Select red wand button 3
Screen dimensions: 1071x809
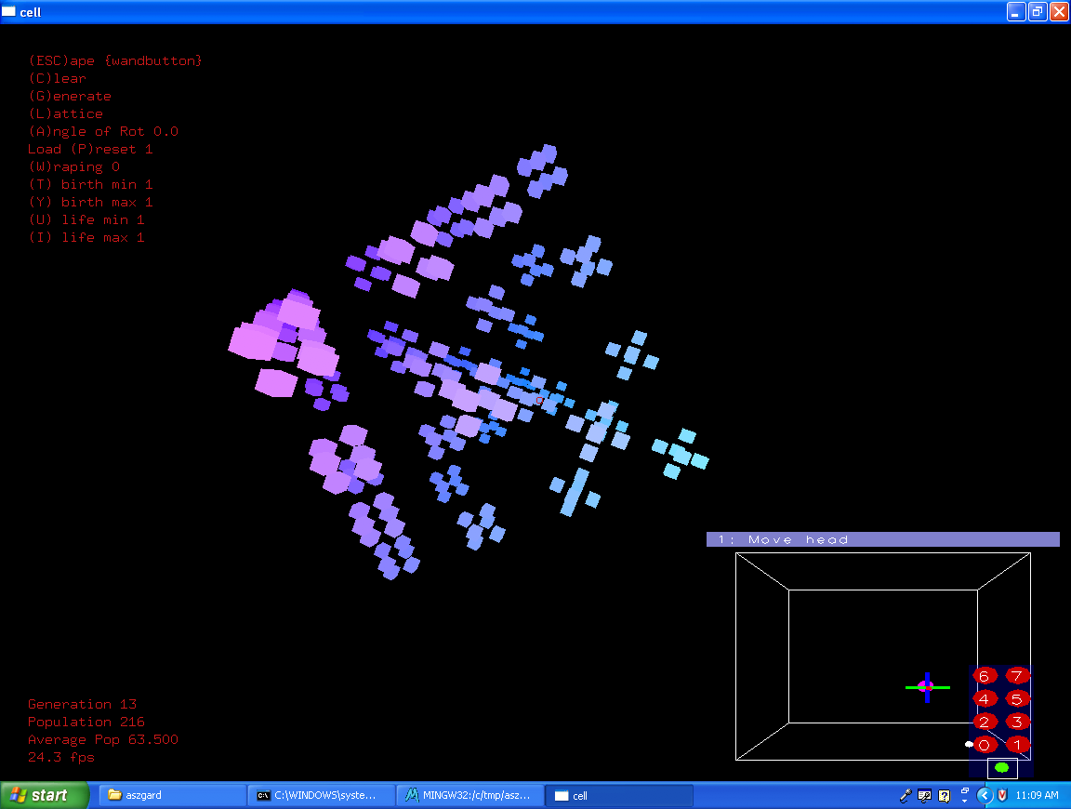point(1017,722)
